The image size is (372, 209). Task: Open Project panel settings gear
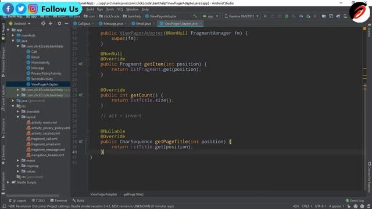click(59, 23)
